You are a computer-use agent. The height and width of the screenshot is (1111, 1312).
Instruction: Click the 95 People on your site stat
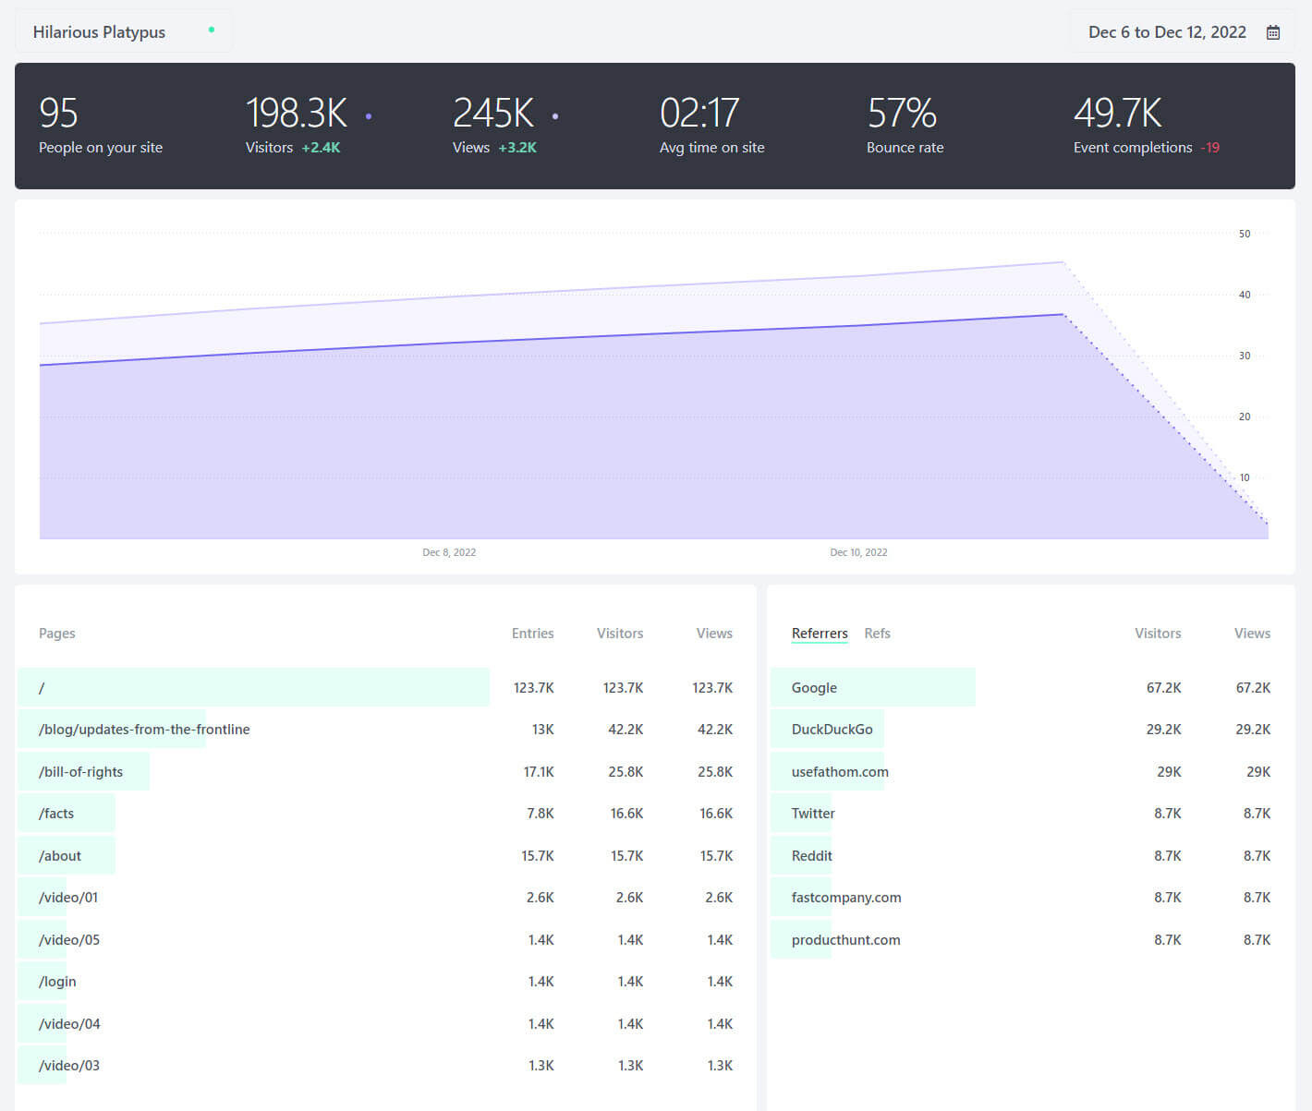coord(101,126)
